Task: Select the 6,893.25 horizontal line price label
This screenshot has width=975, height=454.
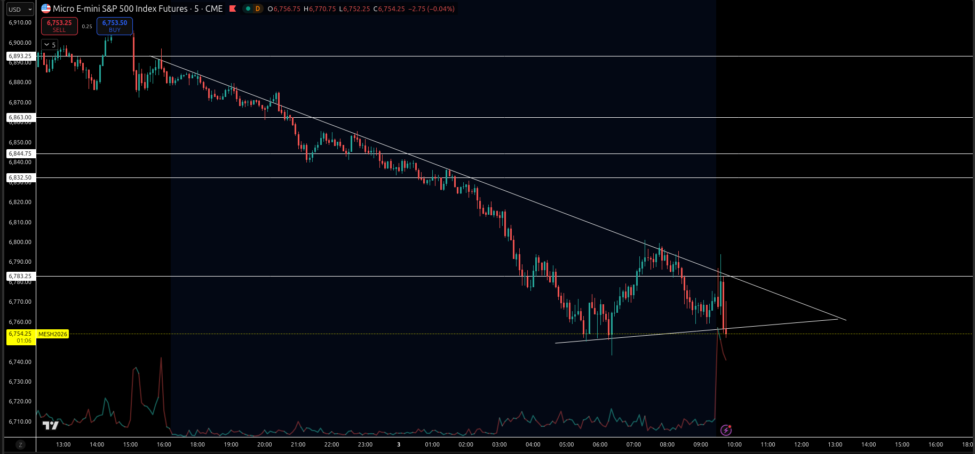Action: 20,56
